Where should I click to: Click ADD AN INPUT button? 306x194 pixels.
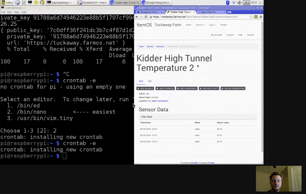[x=145, y=88]
